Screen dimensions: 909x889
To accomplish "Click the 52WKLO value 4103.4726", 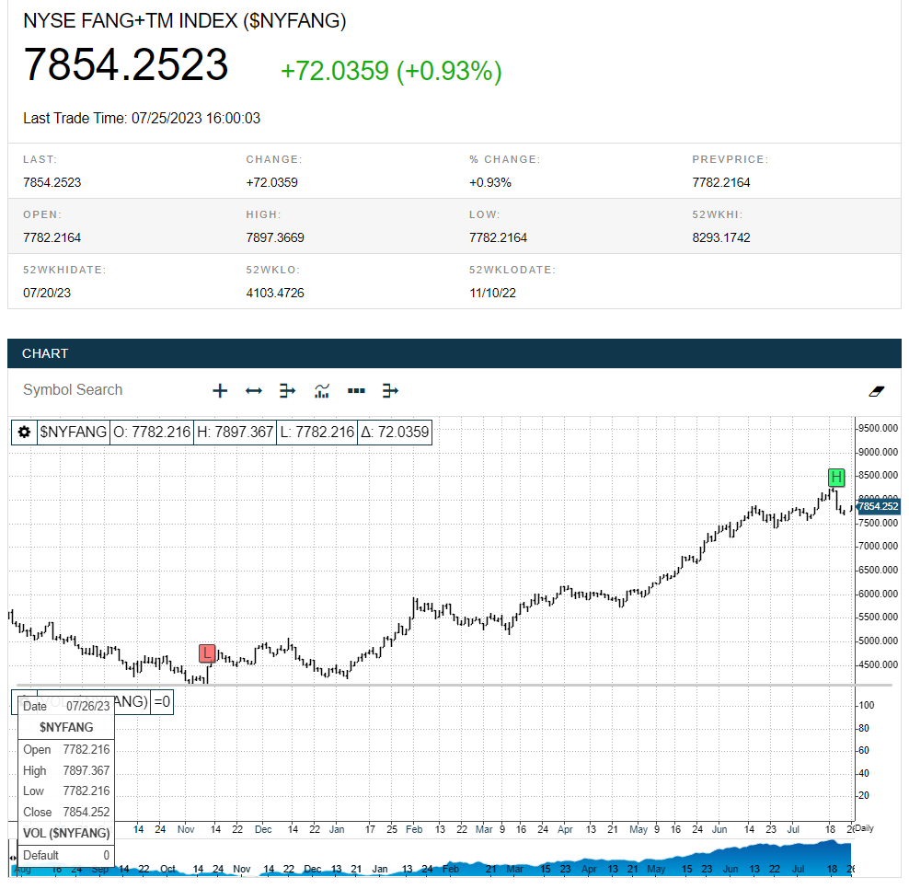I will tap(275, 293).
